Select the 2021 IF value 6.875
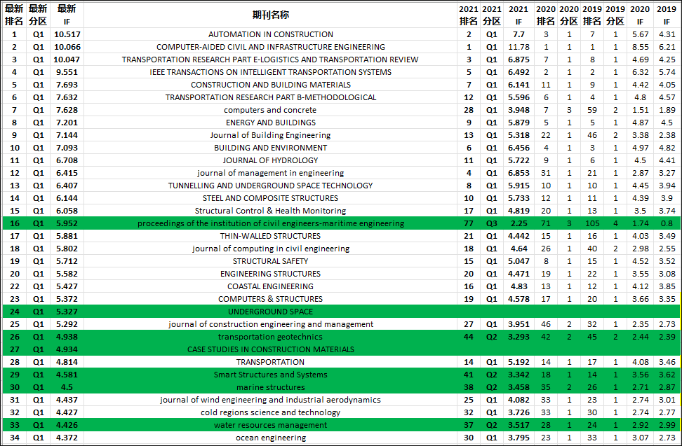 coord(519,60)
